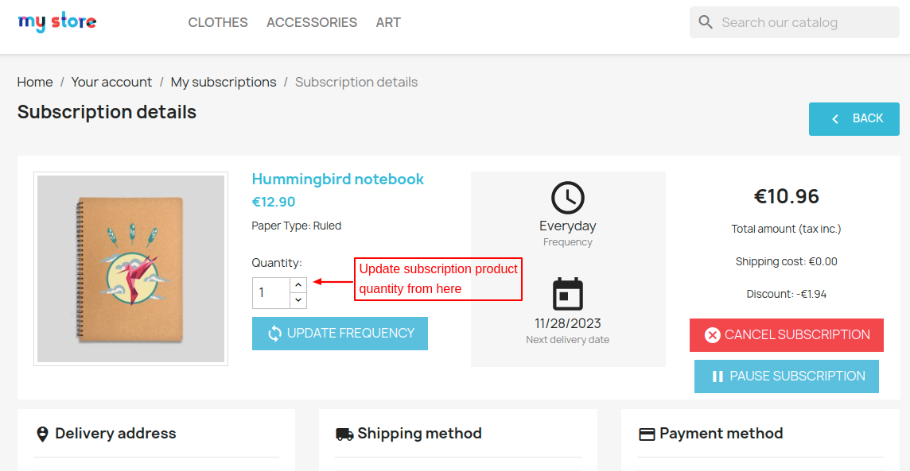
Task: Click the clock frequency icon
Action: pyautogui.click(x=567, y=198)
